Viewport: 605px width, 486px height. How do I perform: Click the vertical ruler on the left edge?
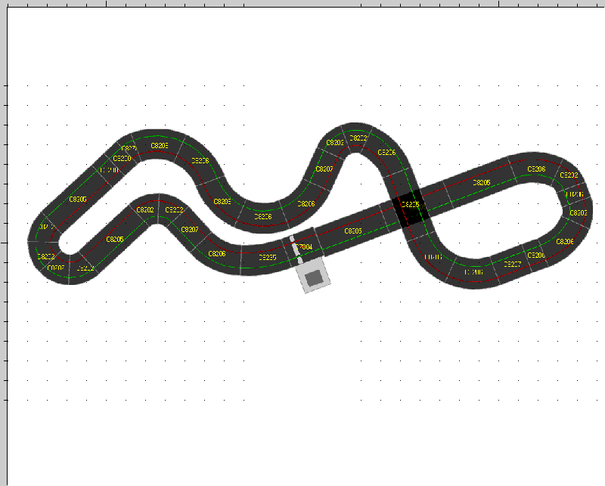tap(3, 242)
